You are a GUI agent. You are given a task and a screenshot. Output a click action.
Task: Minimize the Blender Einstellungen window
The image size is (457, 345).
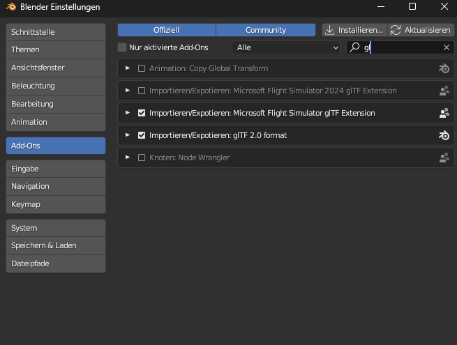point(381,7)
